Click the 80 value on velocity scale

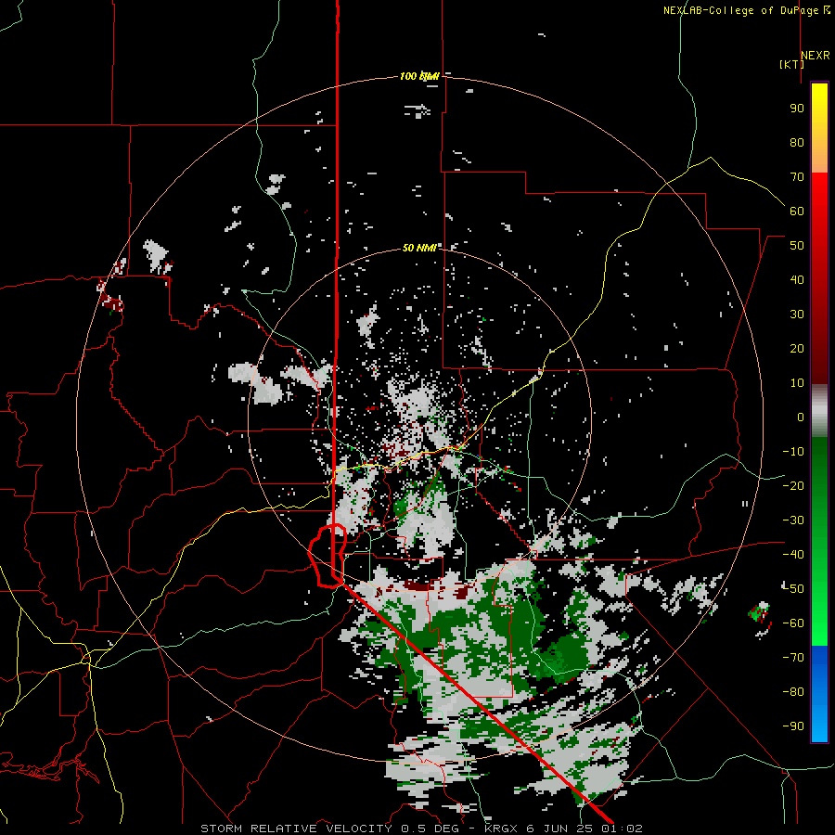tap(797, 142)
